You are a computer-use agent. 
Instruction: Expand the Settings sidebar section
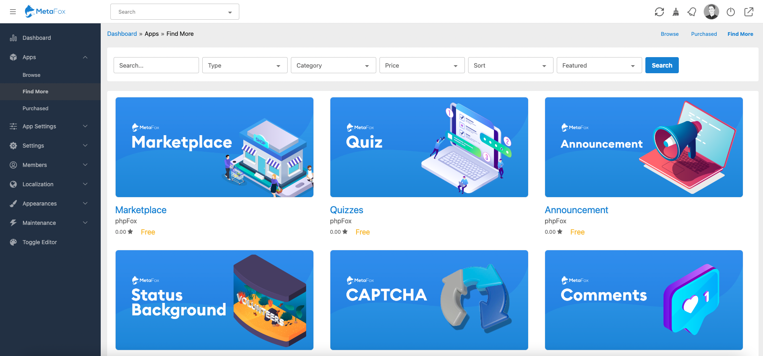point(50,146)
